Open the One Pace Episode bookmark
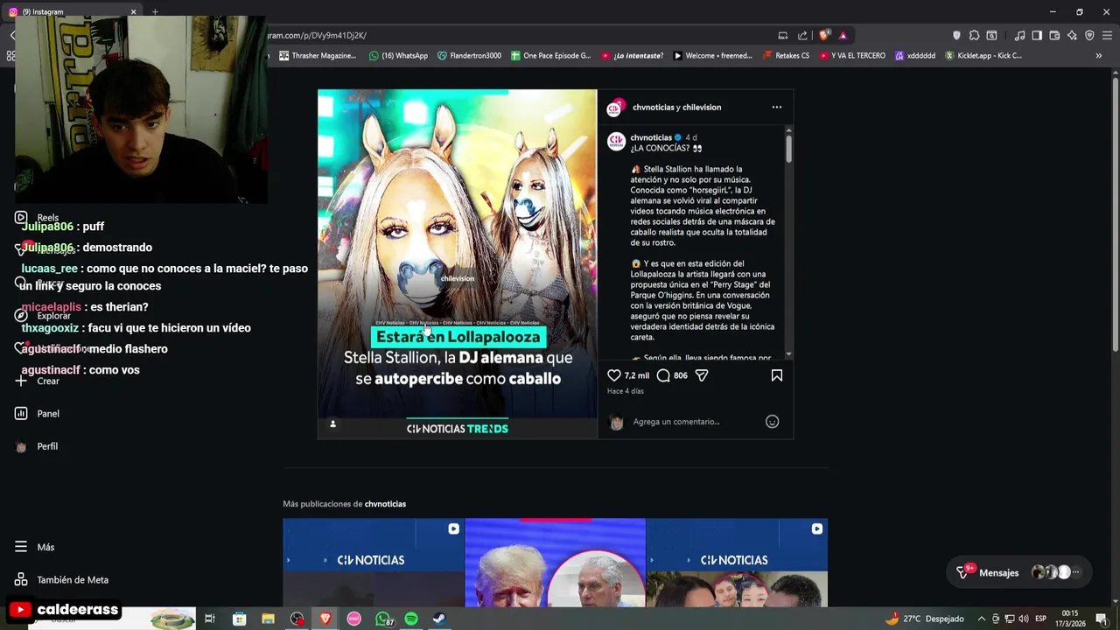This screenshot has width=1120, height=630. (x=551, y=56)
